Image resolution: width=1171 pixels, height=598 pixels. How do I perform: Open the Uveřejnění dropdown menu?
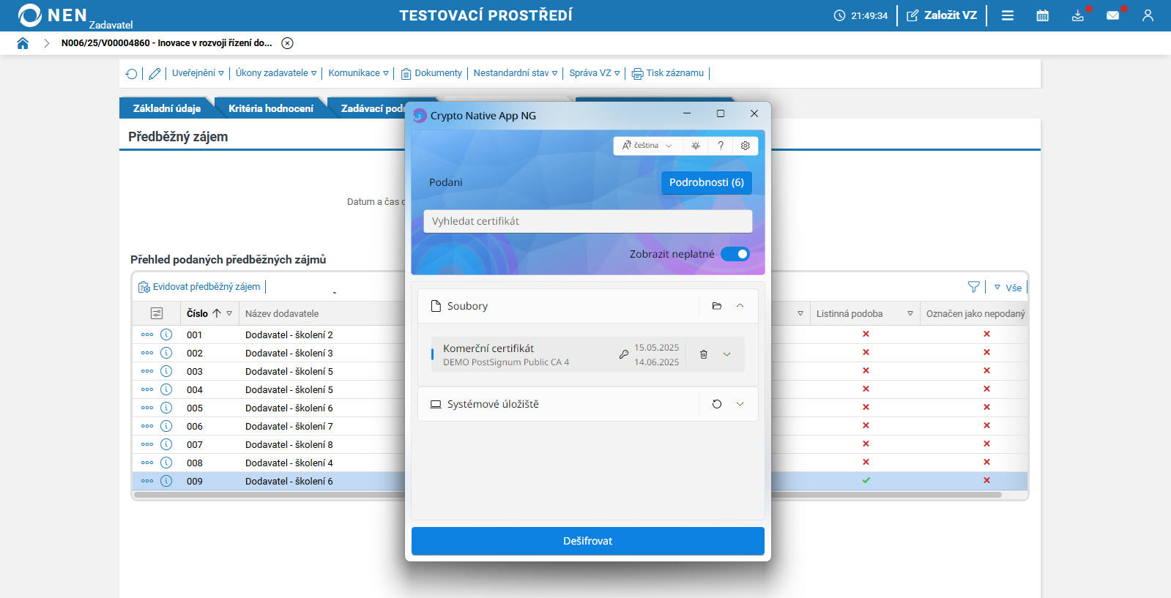pos(198,73)
